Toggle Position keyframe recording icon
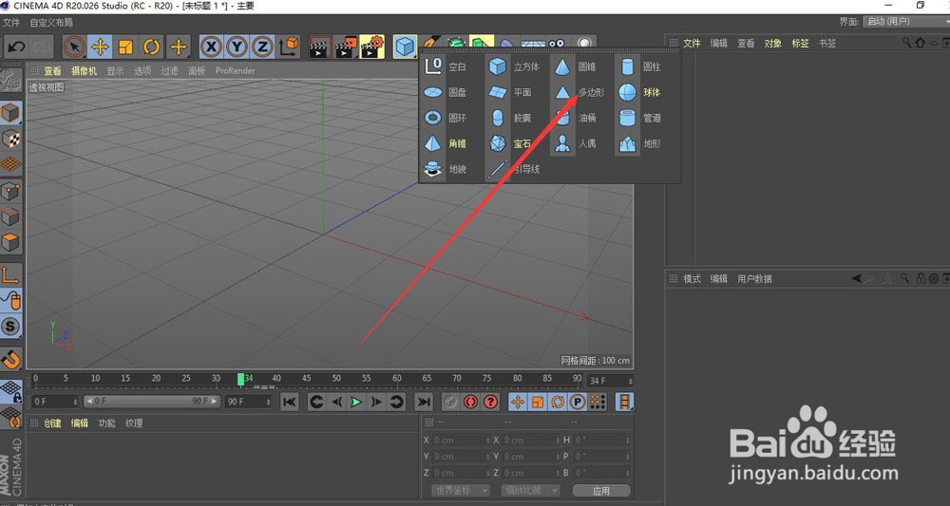The image size is (950, 506). [x=518, y=402]
